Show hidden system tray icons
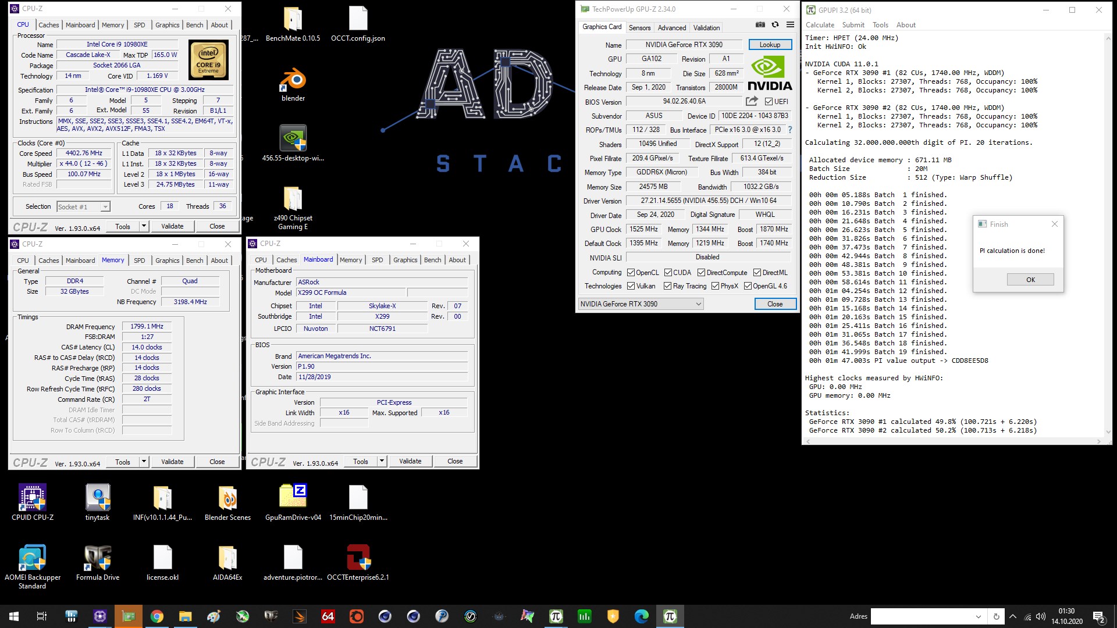 (x=1013, y=616)
